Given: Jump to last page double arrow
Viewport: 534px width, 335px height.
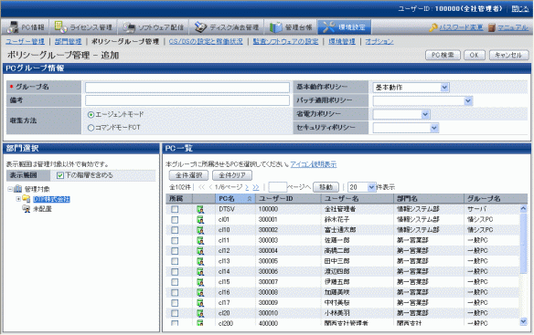Looking at the screenshot, I should pyautogui.click(x=256, y=187).
